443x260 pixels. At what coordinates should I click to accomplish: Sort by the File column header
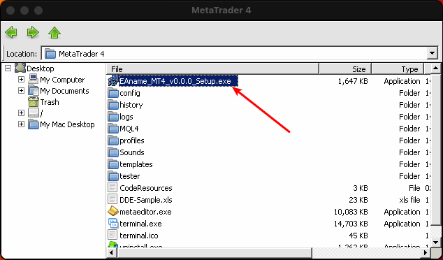tap(212, 69)
